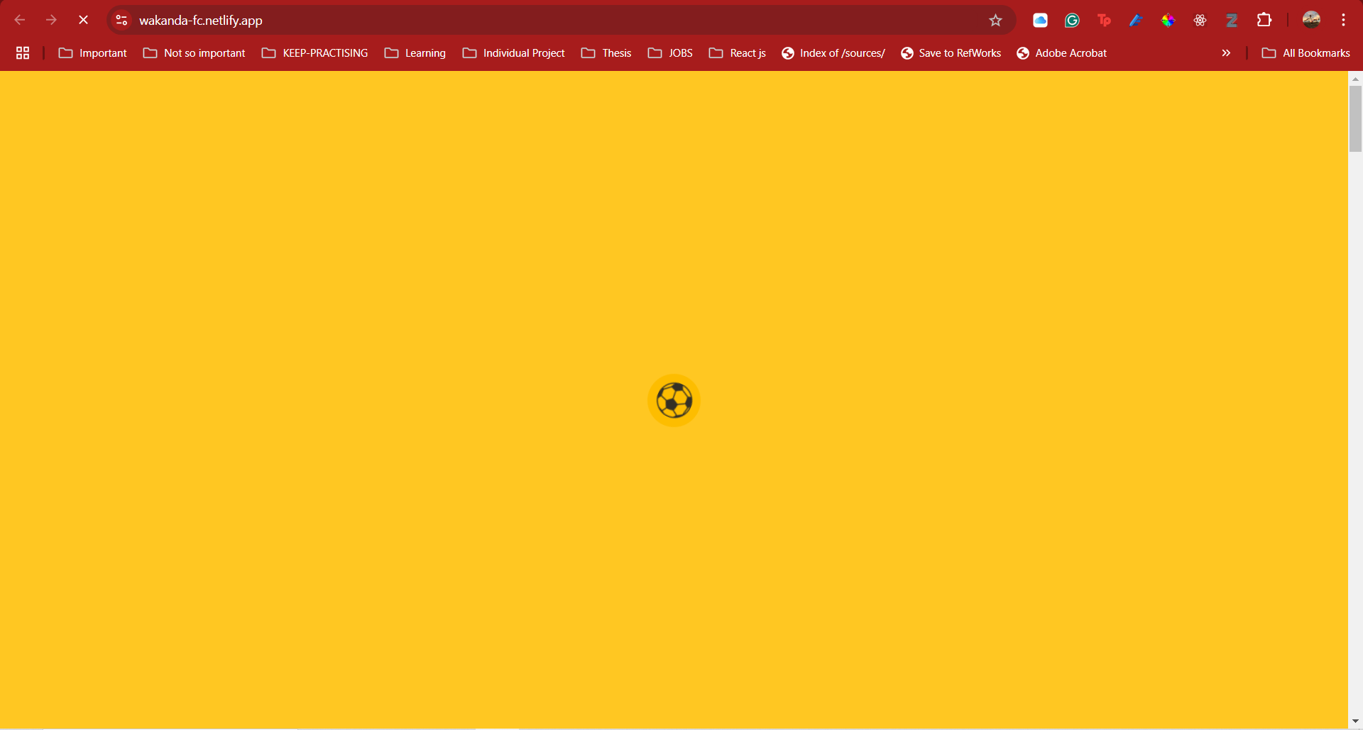This screenshot has height=730, width=1363.
Task: Open the Grammarly extension
Action: pyautogui.click(x=1072, y=21)
